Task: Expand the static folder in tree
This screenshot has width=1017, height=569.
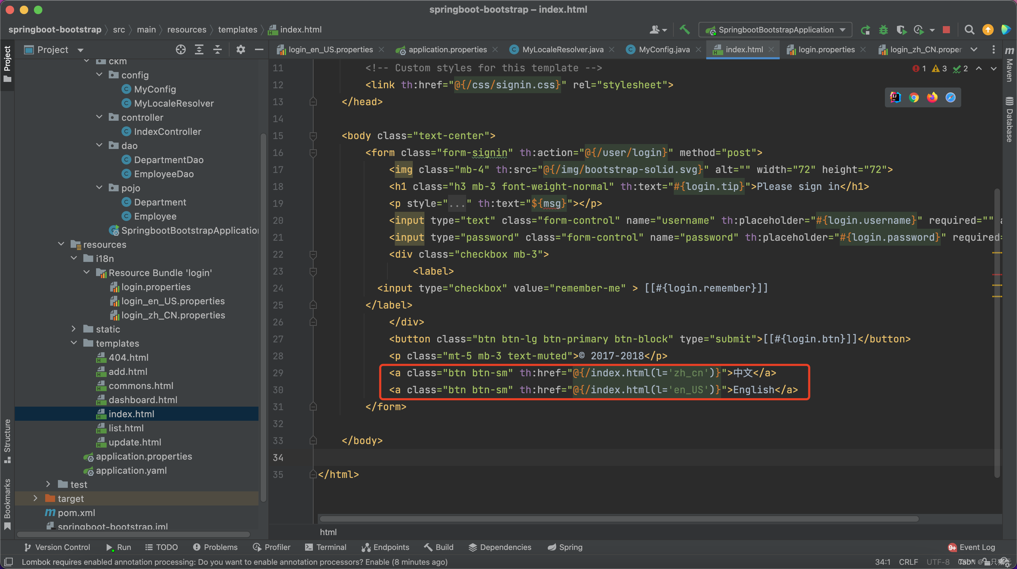Action: (x=74, y=329)
